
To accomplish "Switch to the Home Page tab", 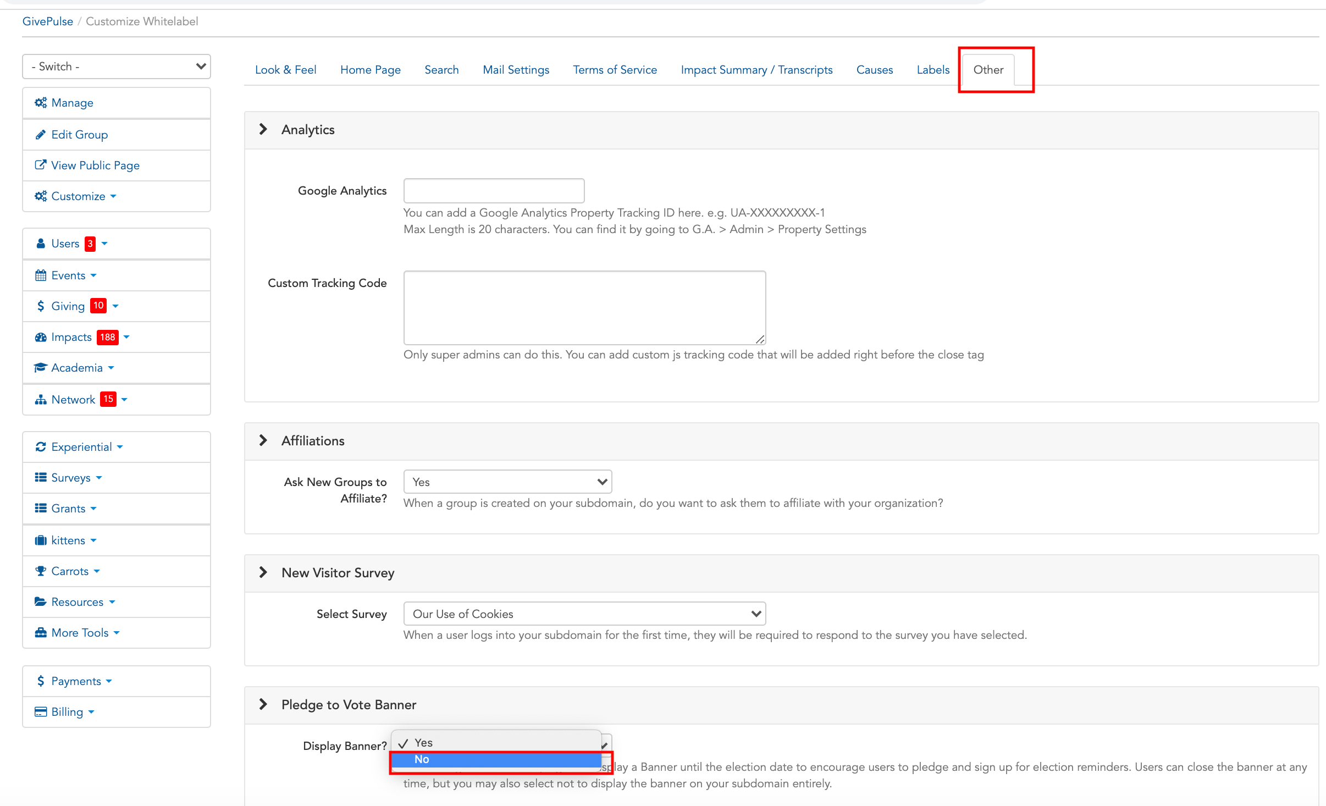I will (x=371, y=70).
